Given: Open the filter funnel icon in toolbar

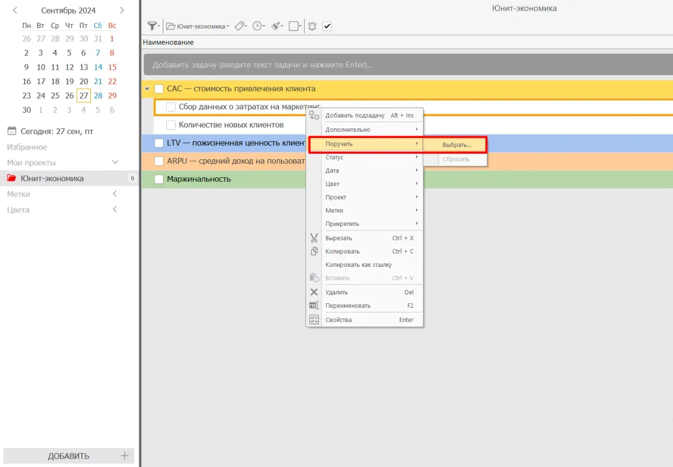Looking at the screenshot, I should [x=151, y=26].
